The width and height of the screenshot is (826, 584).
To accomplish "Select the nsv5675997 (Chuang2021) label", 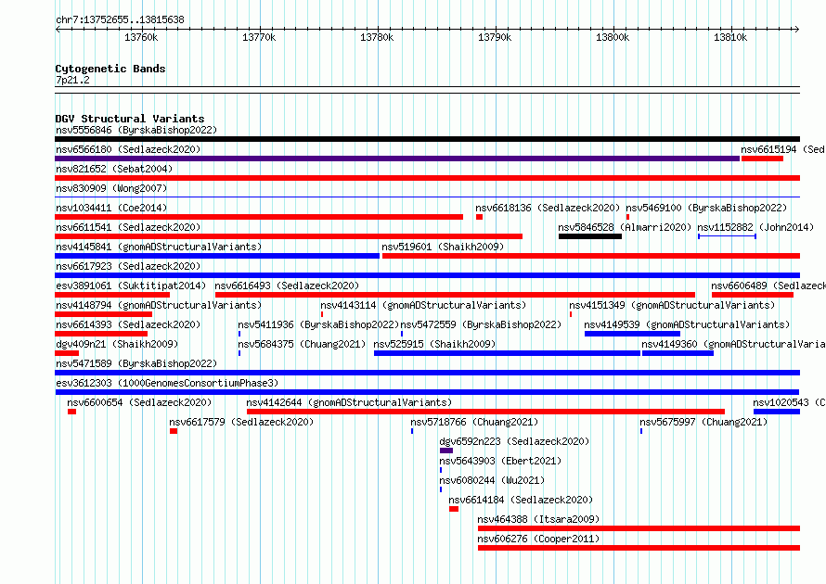I will (703, 422).
